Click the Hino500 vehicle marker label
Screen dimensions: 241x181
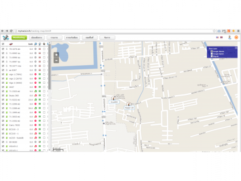coord(114,102)
